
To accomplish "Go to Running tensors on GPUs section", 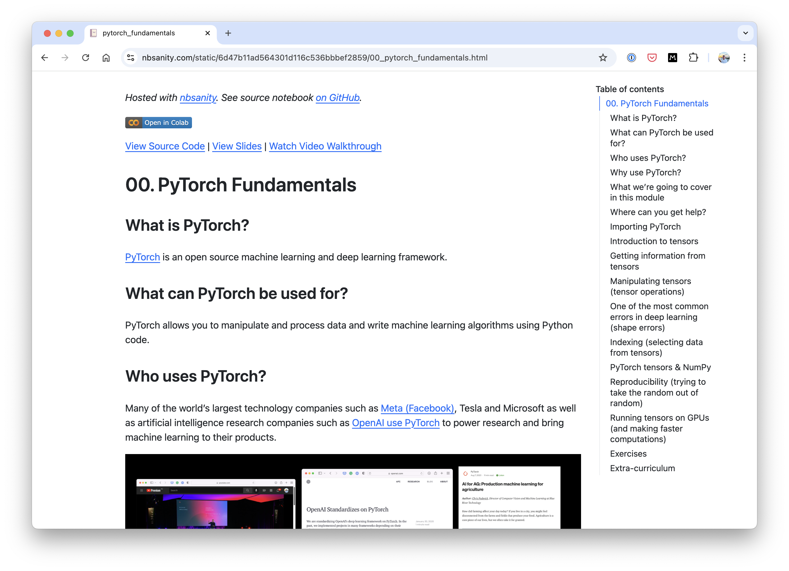I will pyautogui.click(x=659, y=428).
